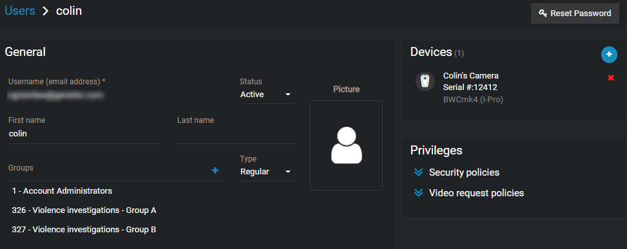Click the Video request policies label

[477, 193]
